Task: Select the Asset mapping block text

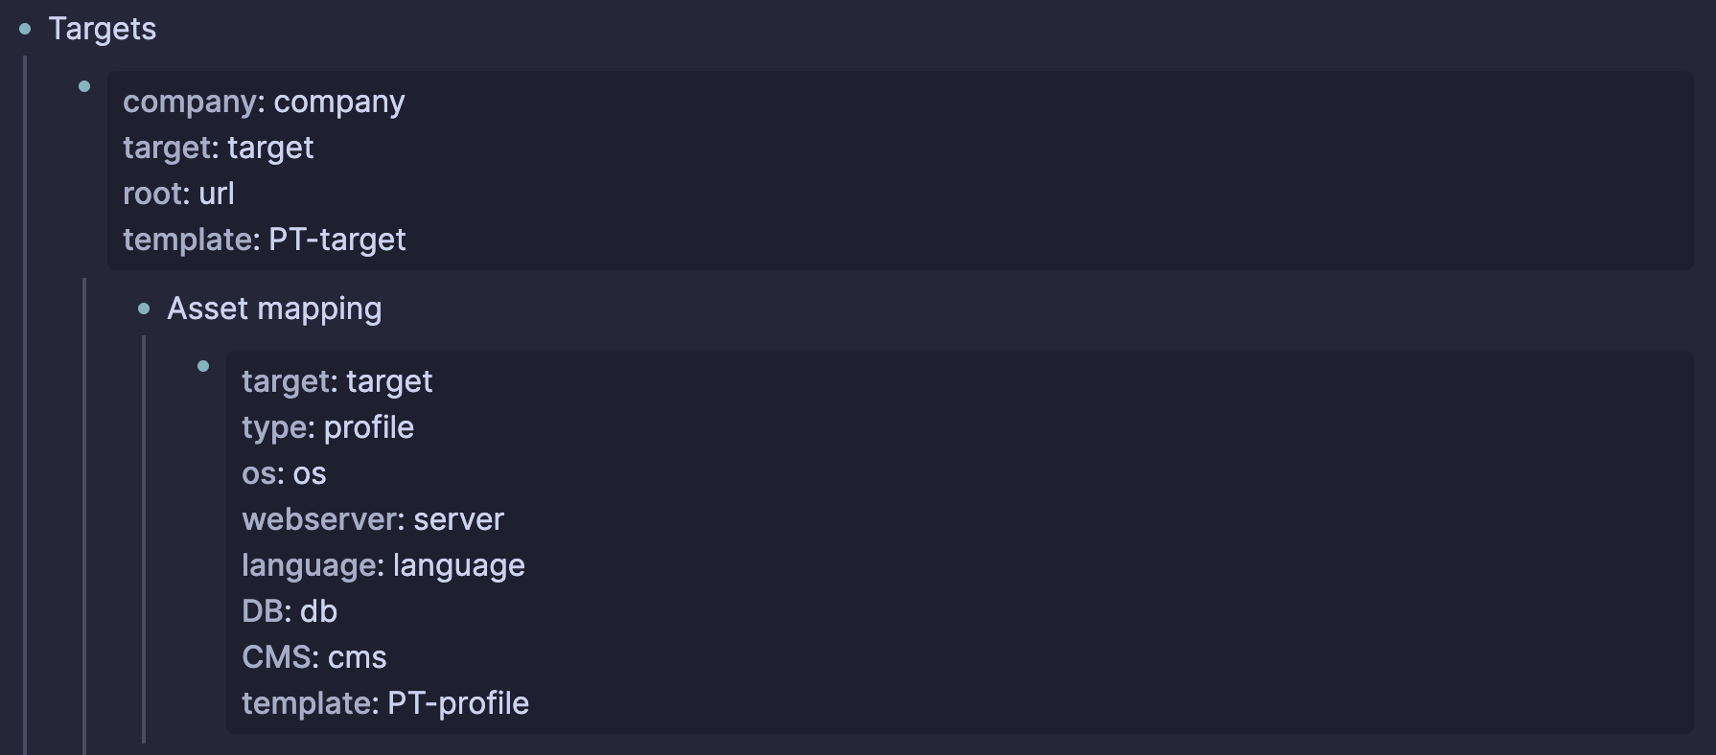Action: pos(274,309)
